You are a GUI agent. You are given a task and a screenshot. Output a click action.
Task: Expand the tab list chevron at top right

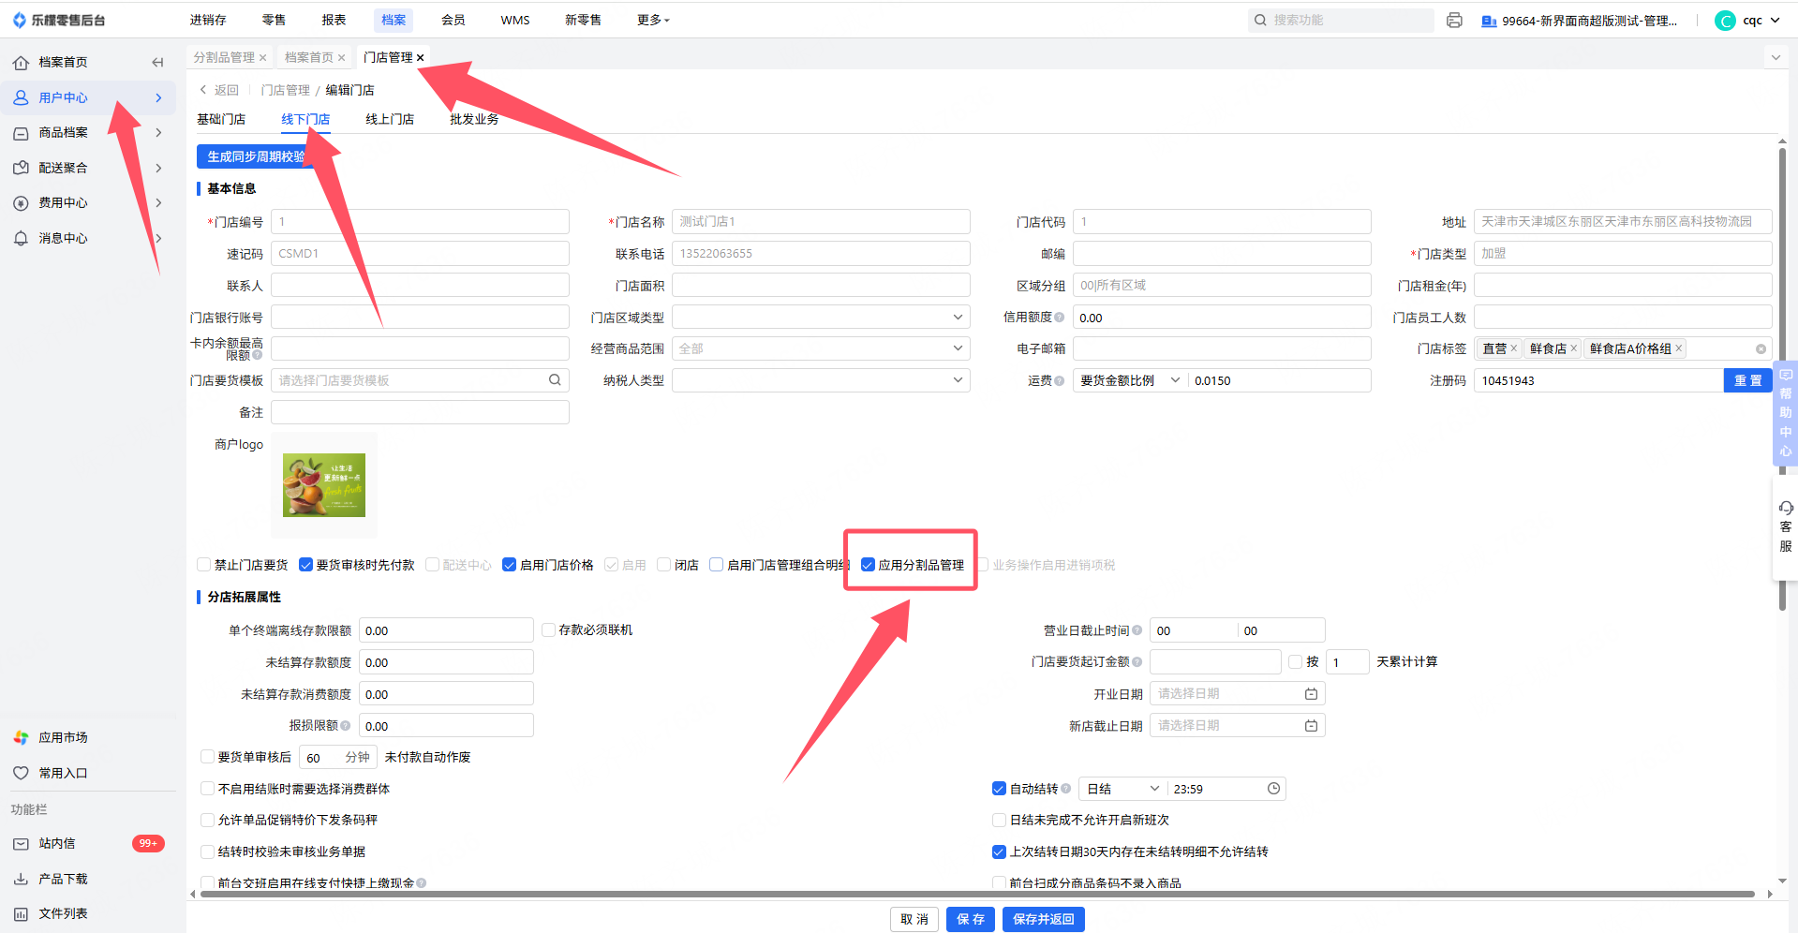(1776, 58)
